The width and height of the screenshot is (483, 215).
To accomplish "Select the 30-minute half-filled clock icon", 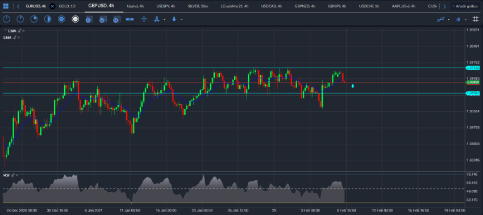I will tap(48, 19).
